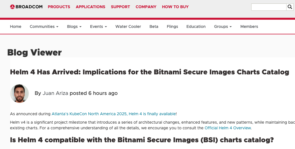Click in the search input field
The height and width of the screenshot is (149, 295).
[269, 7]
